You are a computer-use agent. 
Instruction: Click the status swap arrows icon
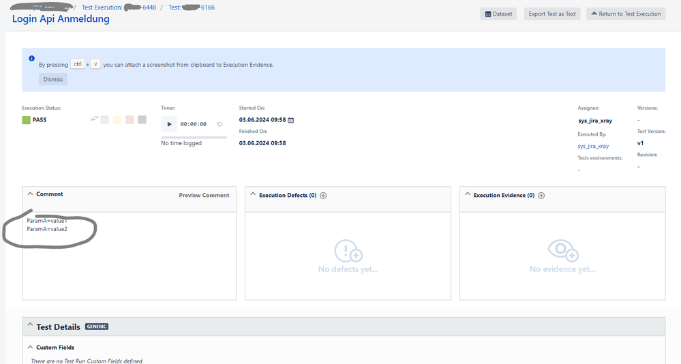[94, 119]
